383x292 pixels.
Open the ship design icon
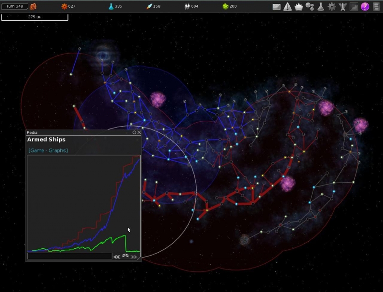(x=343, y=7)
